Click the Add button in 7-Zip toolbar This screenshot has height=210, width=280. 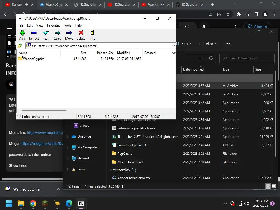pos(22,35)
